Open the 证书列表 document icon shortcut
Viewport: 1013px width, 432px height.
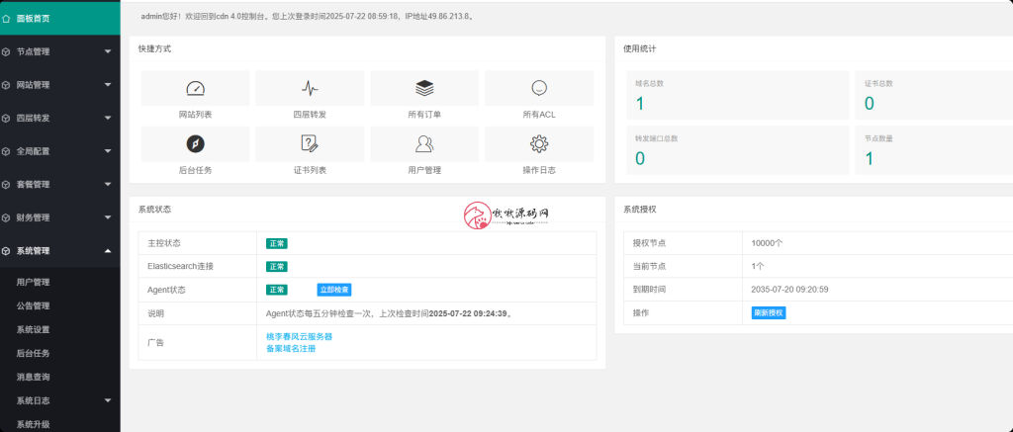(x=310, y=144)
